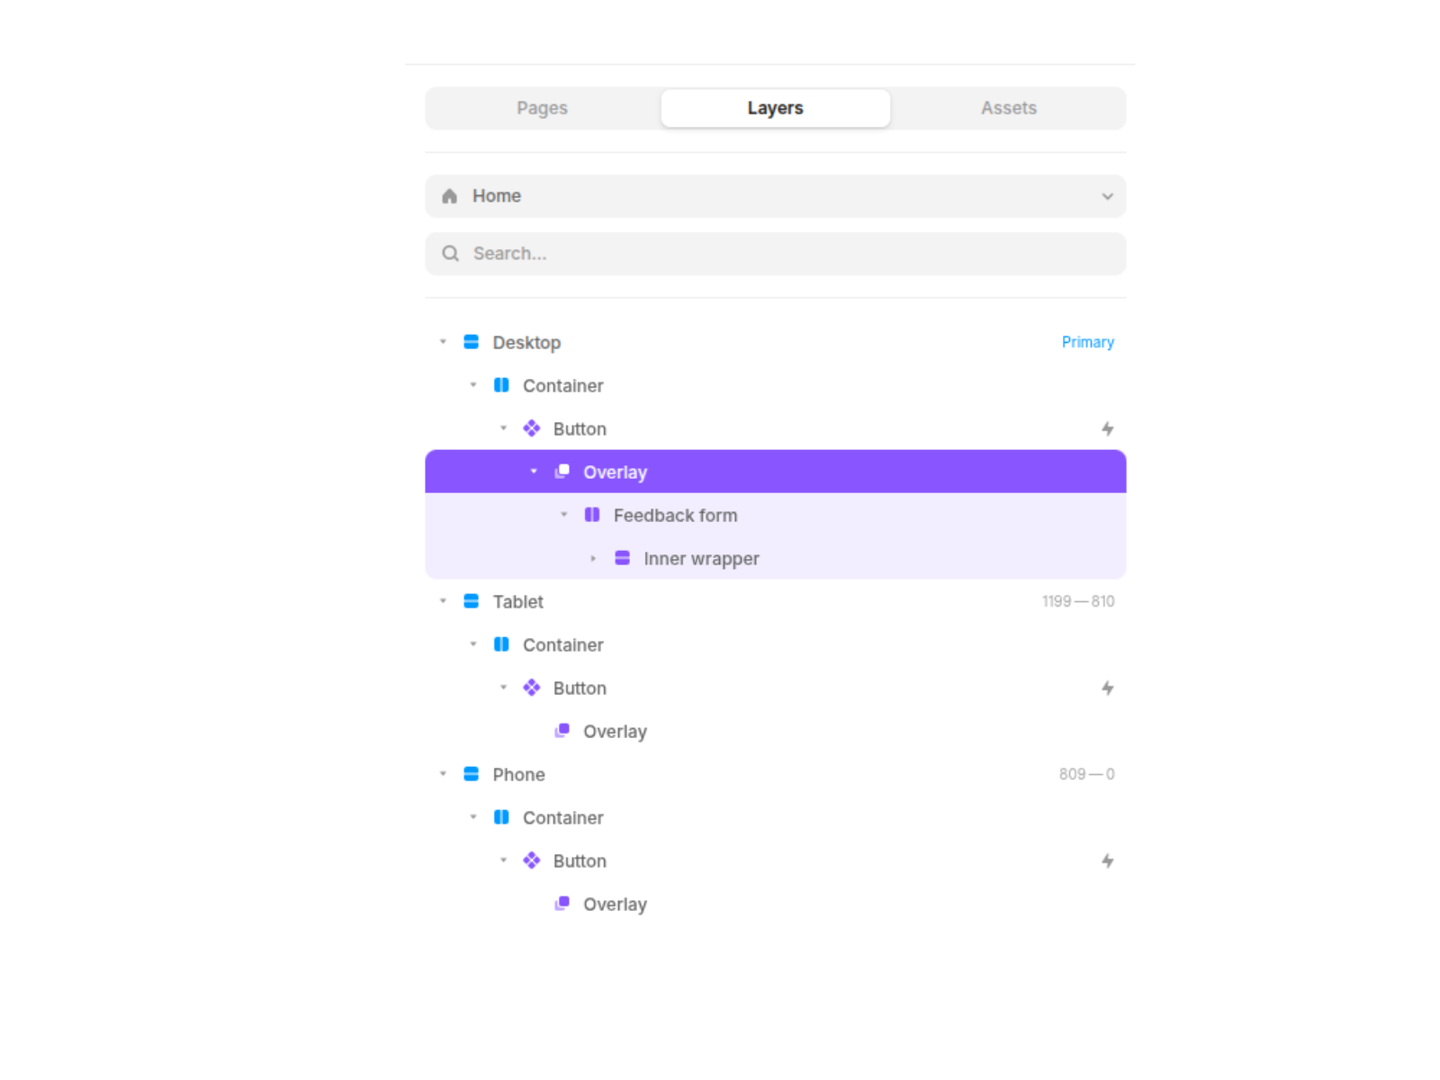Click the Inner wrapper layer icon

tap(622, 558)
